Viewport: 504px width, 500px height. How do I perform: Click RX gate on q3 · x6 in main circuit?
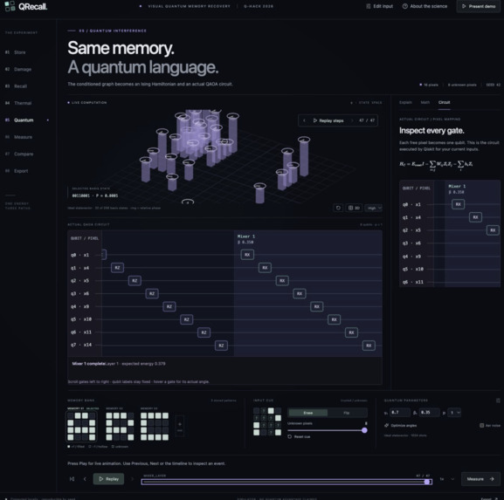[x=300, y=293]
